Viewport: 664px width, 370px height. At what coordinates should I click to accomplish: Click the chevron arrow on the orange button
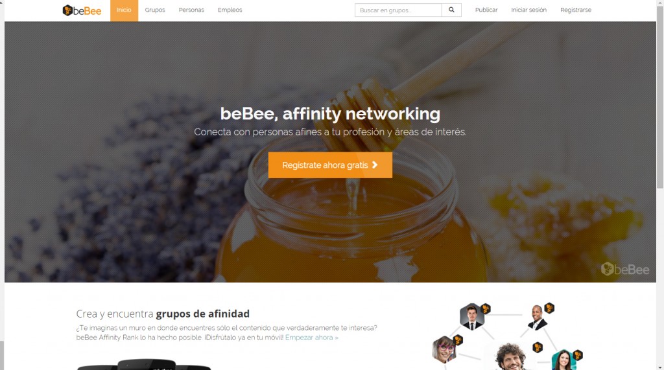pos(375,165)
